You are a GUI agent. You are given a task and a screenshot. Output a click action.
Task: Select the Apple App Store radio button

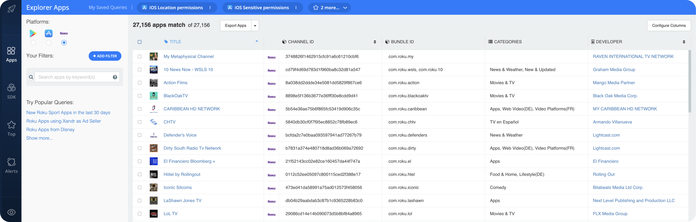[48, 43]
